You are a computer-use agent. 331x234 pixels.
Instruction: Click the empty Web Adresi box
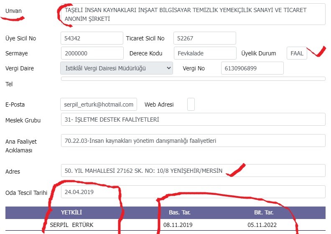(191, 104)
